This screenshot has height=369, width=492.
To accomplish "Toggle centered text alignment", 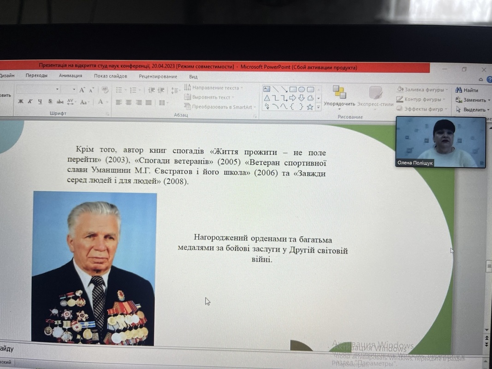I will tap(129, 102).
